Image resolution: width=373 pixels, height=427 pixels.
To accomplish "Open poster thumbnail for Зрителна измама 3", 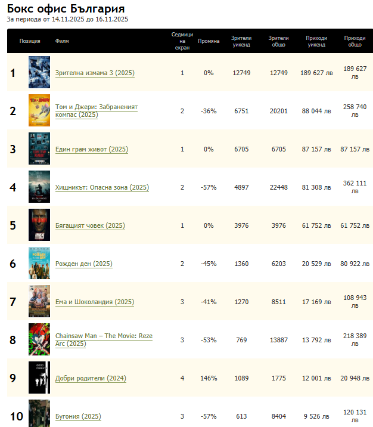I will tap(39, 73).
